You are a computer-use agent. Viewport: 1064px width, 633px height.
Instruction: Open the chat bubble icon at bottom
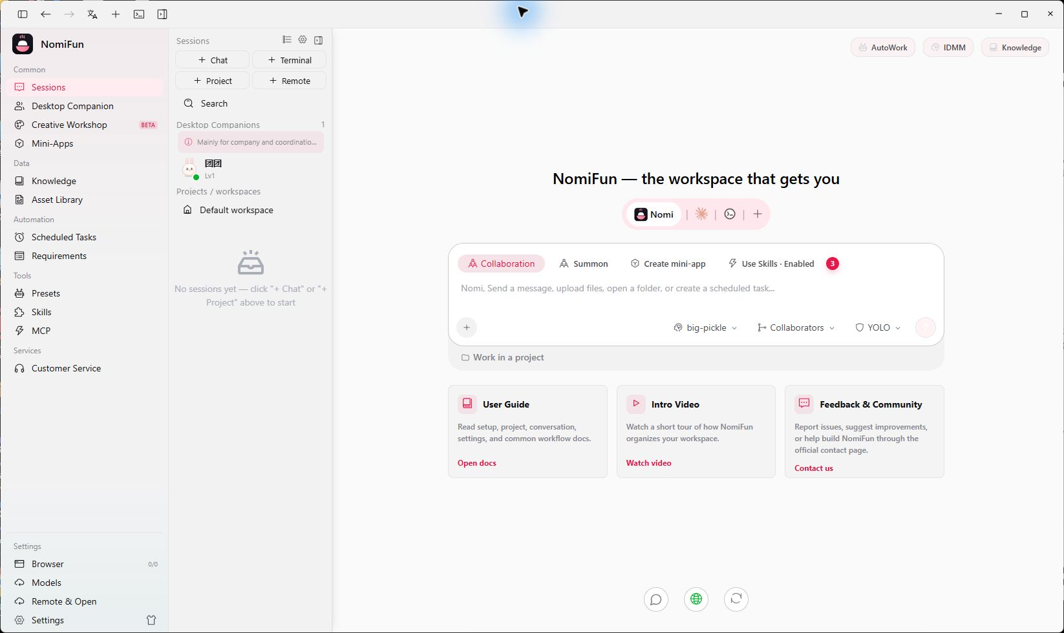click(656, 599)
